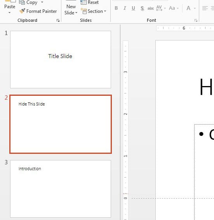Open the Change Case dropdown arrow
Screen dimensions: 214x220
[177, 9]
